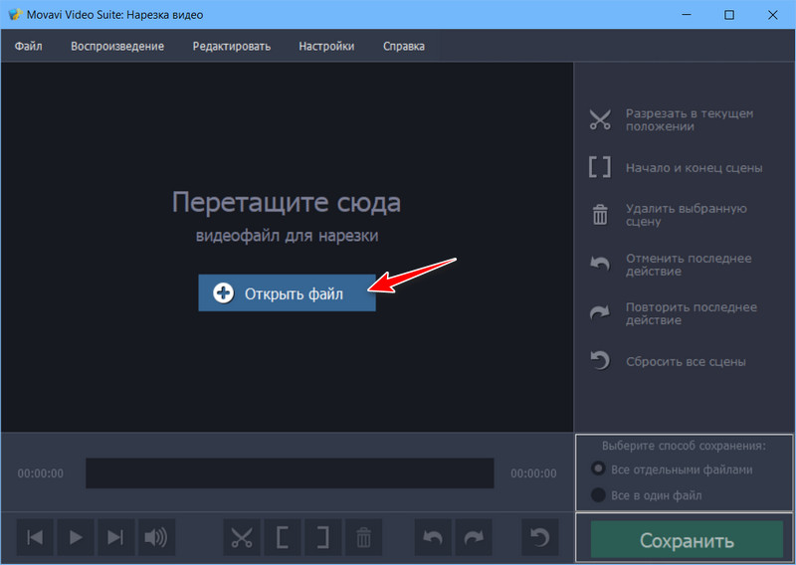Set scene end with right bracket icon
796x565 pixels.
(x=322, y=537)
